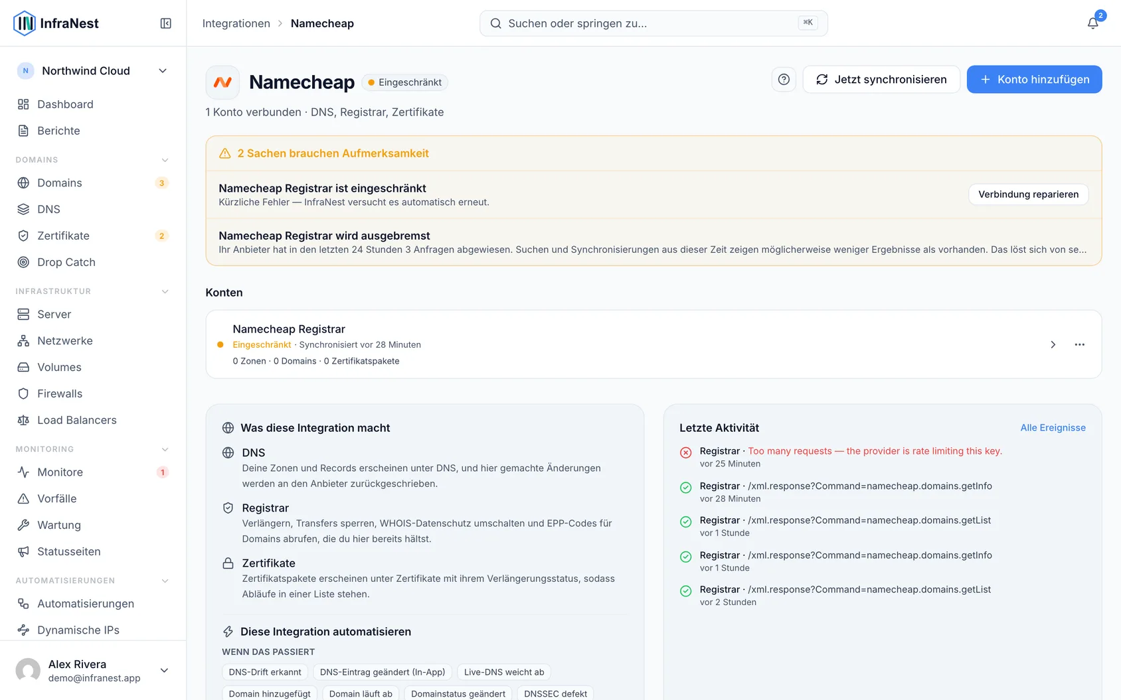Image resolution: width=1121 pixels, height=700 pixels.
Task: Select Live-DNS weicht ab chip
Action: pos(504,672)
